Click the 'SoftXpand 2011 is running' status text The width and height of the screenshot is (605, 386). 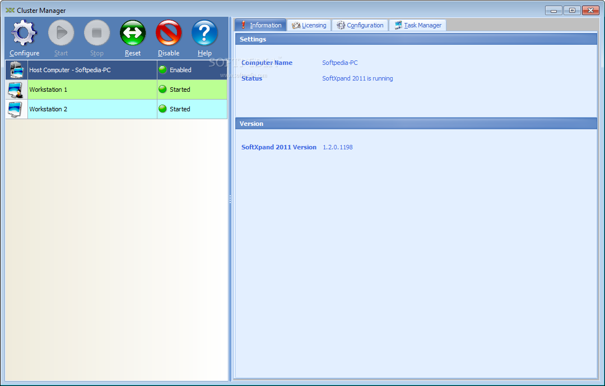(357, 78)
